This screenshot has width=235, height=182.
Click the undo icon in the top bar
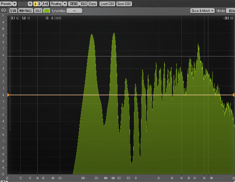(20, 4)
